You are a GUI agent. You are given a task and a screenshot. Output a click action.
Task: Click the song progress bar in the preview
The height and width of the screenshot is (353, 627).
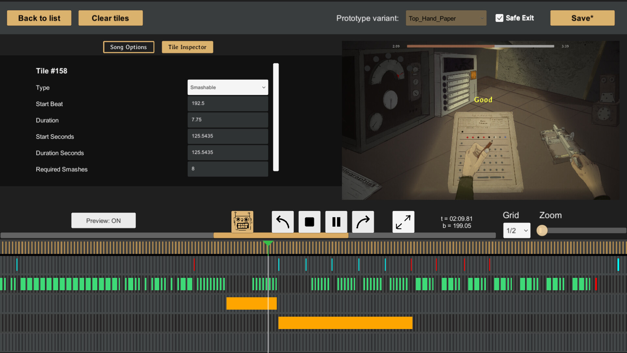tap(480, 46)
